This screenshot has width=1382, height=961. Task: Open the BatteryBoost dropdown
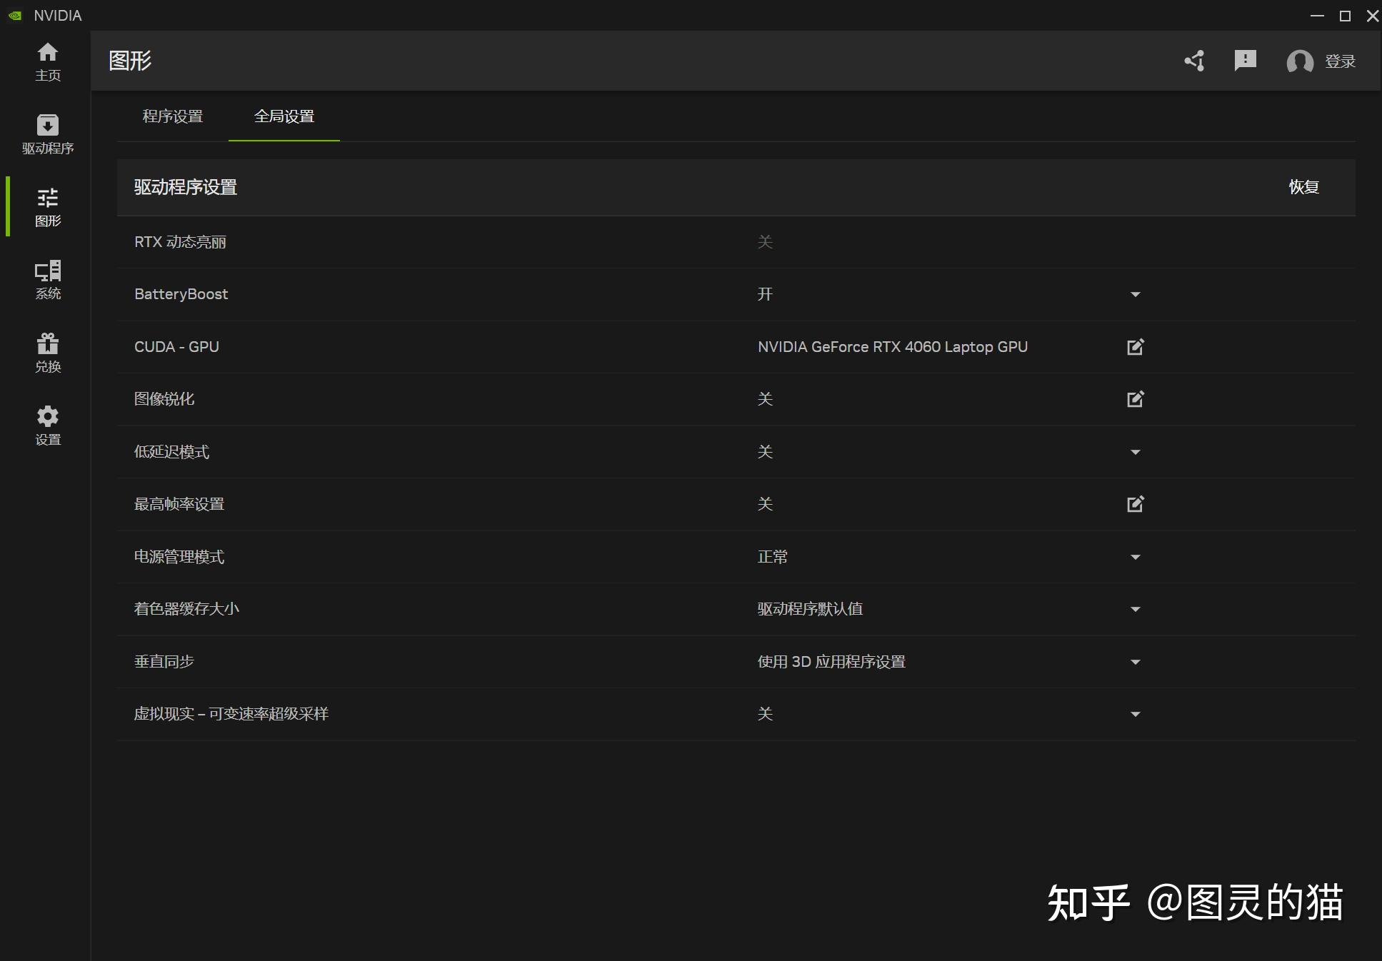1135,294
